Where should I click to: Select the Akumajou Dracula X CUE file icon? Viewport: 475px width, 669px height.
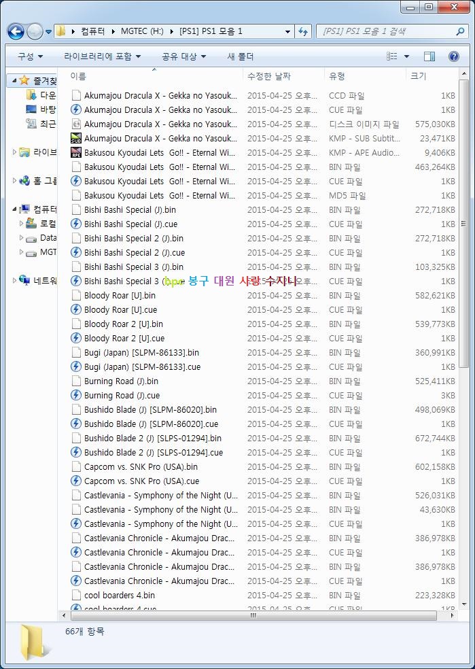coord(76,109)
